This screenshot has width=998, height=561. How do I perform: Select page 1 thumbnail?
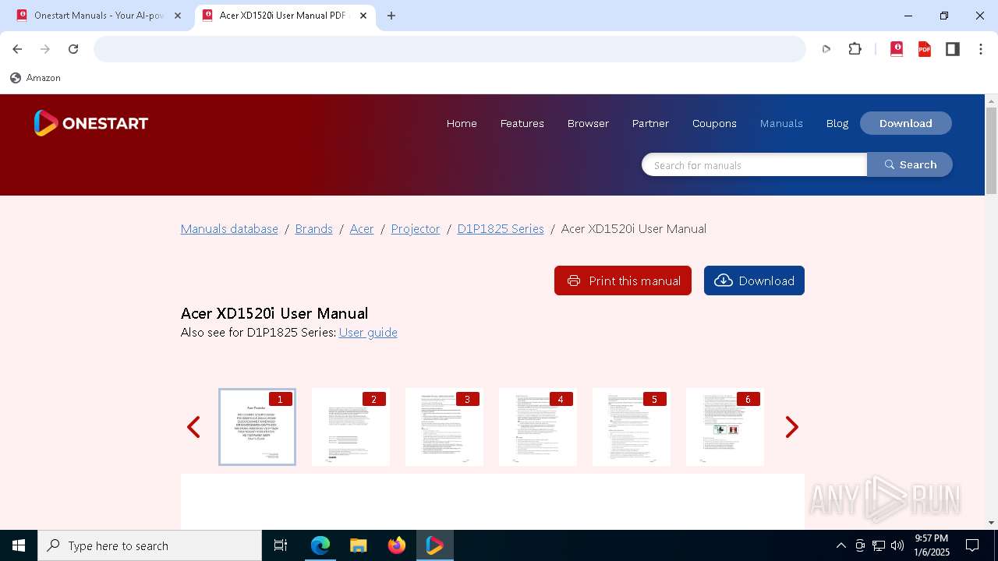pyautogui.click(x=257, y=427)
